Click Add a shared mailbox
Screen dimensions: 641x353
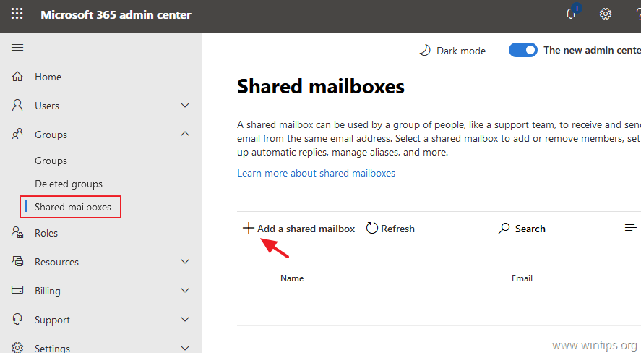pos(306,229)
